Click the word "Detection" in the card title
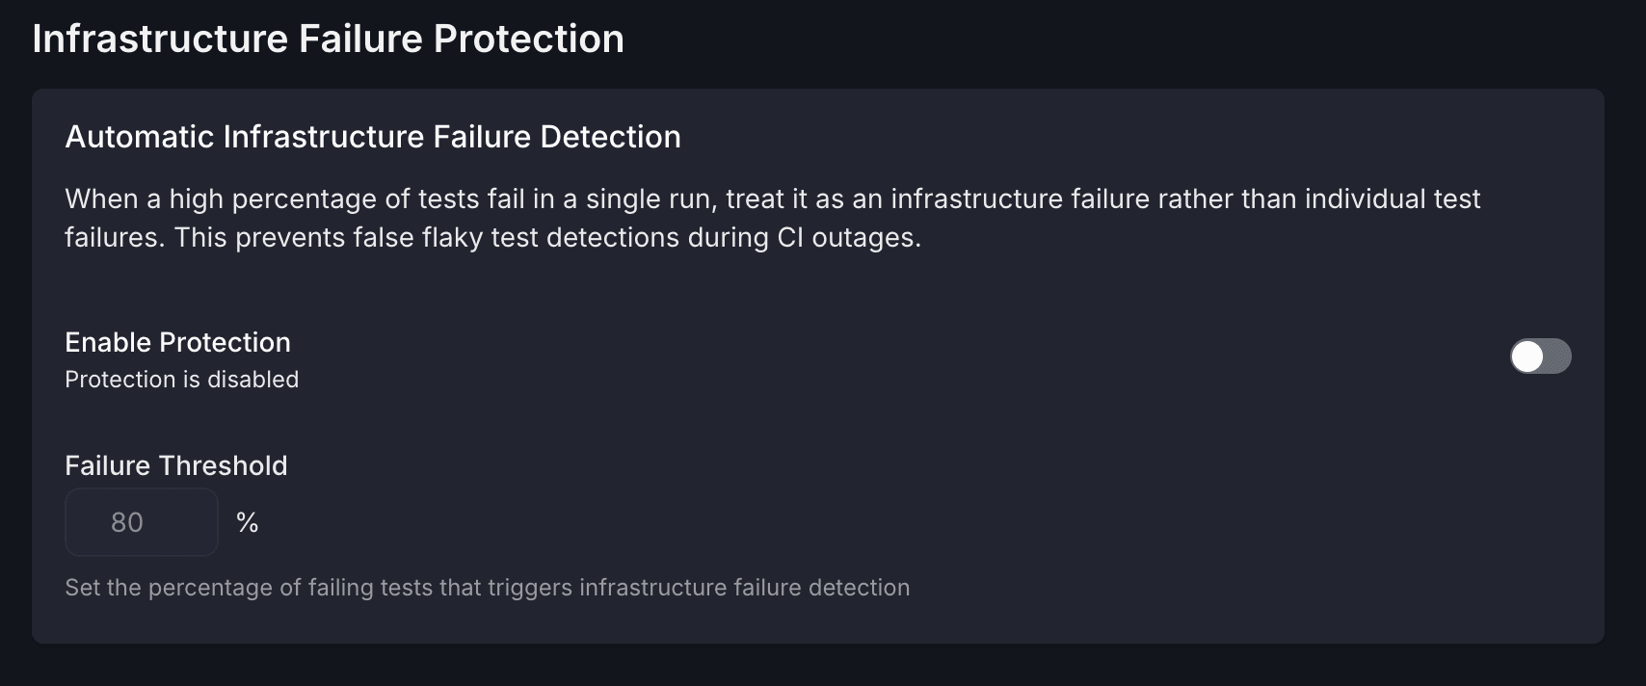Viewport: 1646px width, 686px height. (610, 137)
